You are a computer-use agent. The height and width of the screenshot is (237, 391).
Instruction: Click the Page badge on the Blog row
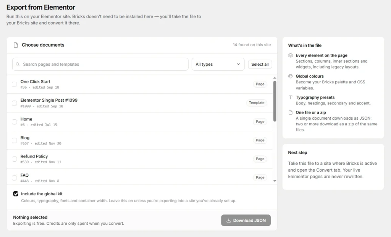260,140
